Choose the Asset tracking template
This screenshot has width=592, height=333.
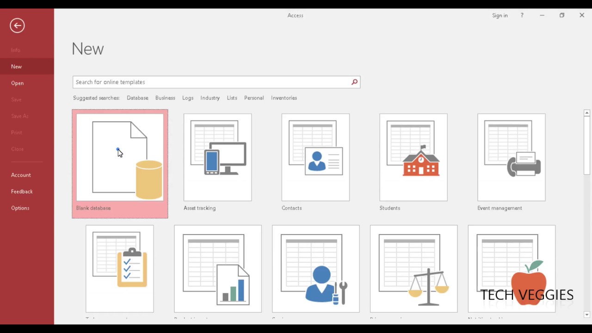(217, 157)
